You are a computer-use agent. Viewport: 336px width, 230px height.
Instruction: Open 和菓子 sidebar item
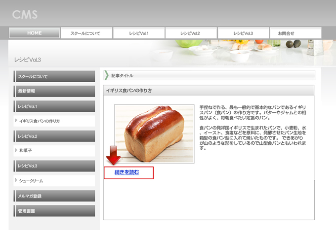54,151
